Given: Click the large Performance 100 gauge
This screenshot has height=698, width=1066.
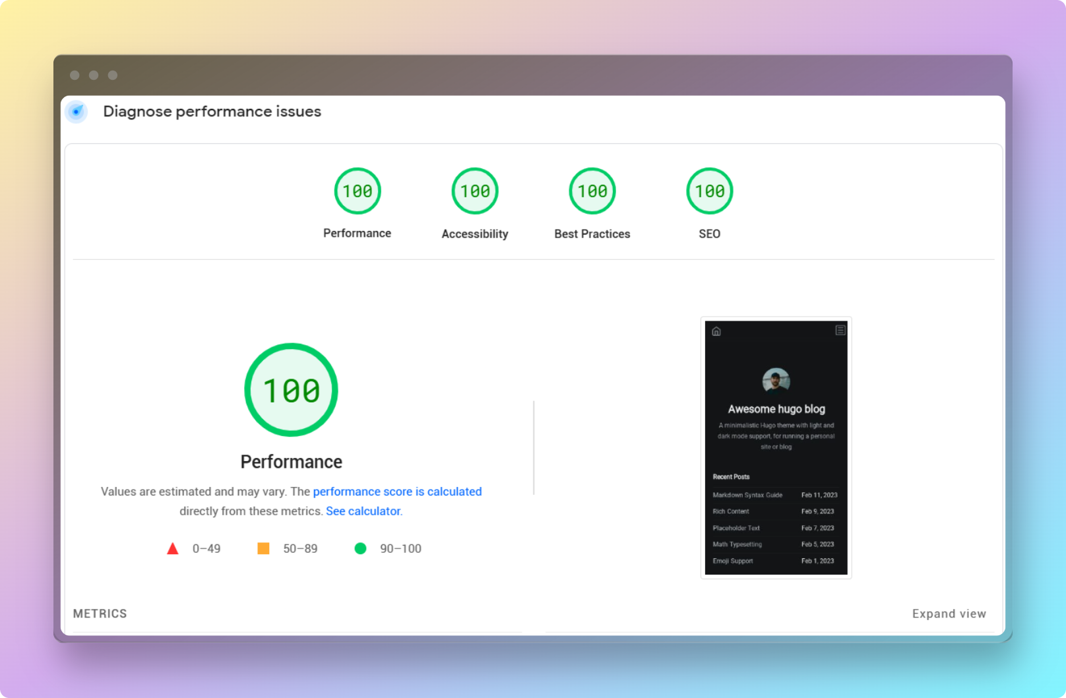Looking at the screenshot, I should pos(291,390).
